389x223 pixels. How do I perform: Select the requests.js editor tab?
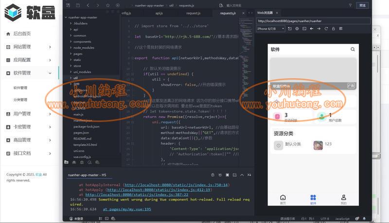pyautogui.click(x=228, y=13)
